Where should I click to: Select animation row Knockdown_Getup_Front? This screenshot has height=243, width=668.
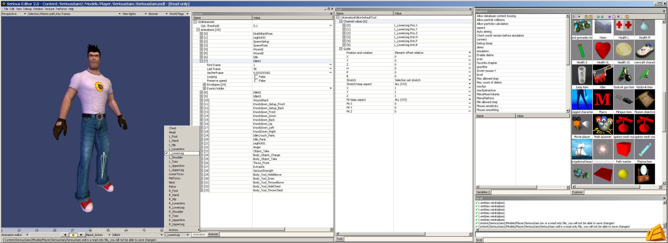[269, 104]
